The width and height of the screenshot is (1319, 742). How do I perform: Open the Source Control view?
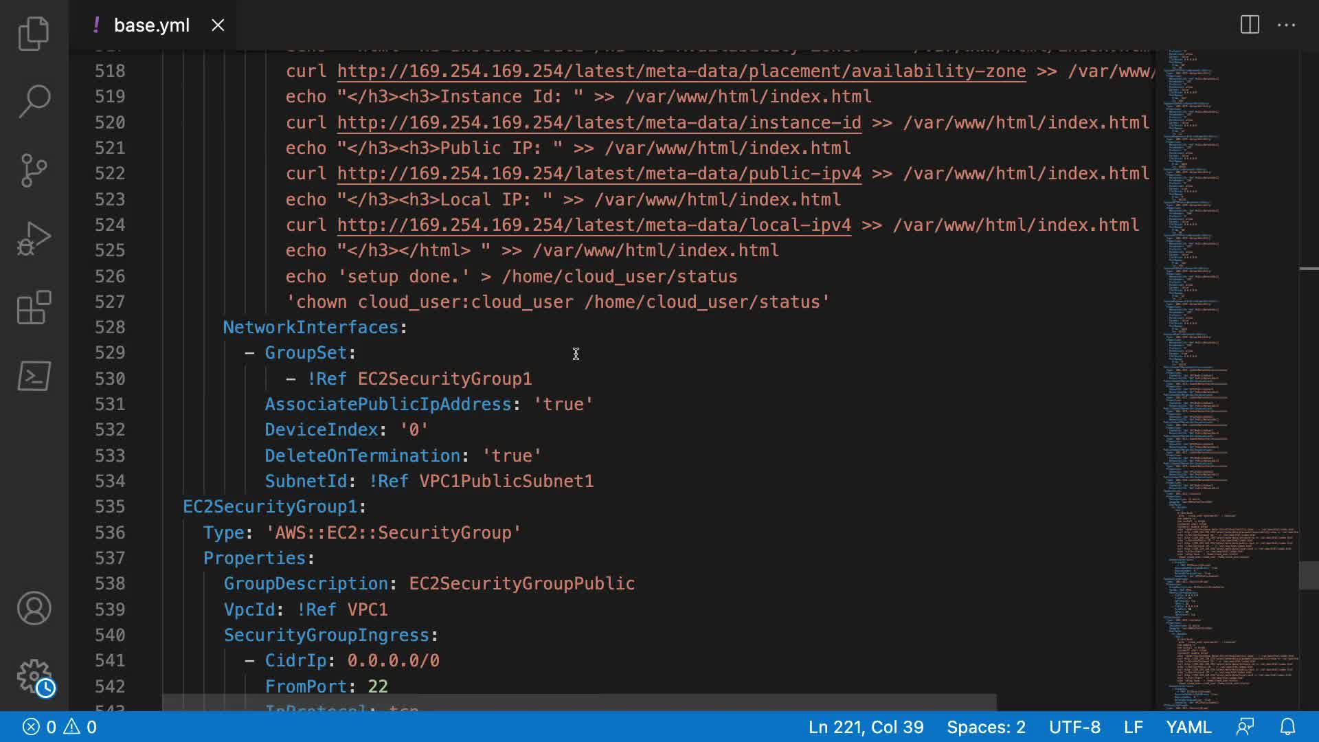click(34, 170)
